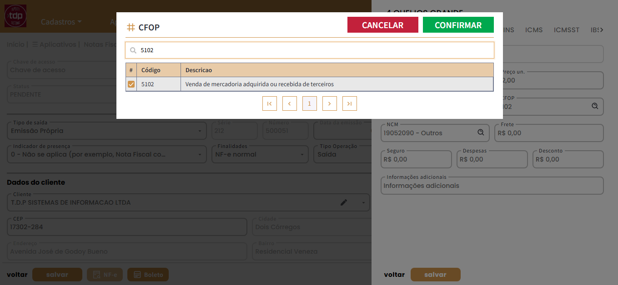This screenshot has width=618, height=285.
Task: Go to last page of CFOP results
Action: [350, 103]
